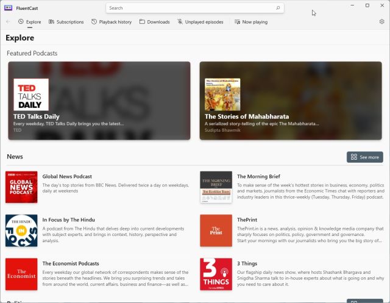Click 'The day's top stories from BBC News' text
Viewport: 390px width, 303px height.
(116, 188)
